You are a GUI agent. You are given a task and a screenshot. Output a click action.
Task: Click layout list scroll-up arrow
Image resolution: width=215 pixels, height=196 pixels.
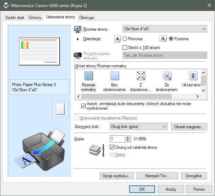203,73
